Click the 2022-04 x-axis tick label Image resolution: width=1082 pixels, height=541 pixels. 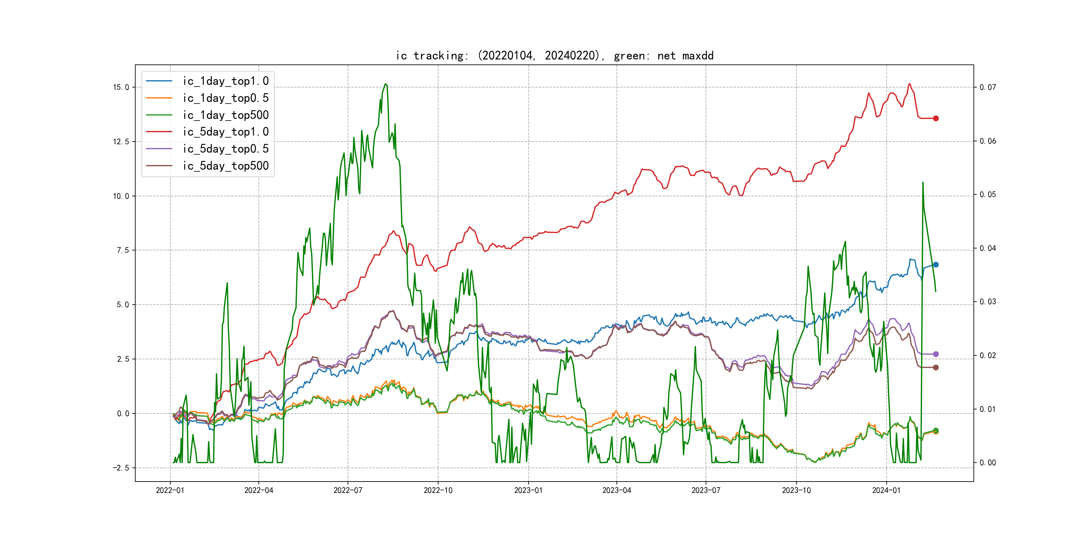[x=259, y=490]
